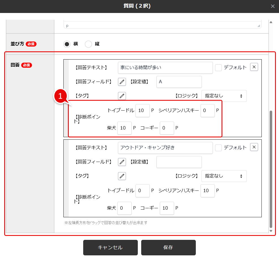Select the 横 layout radio button
279x261 pixels.
[66, 44]
